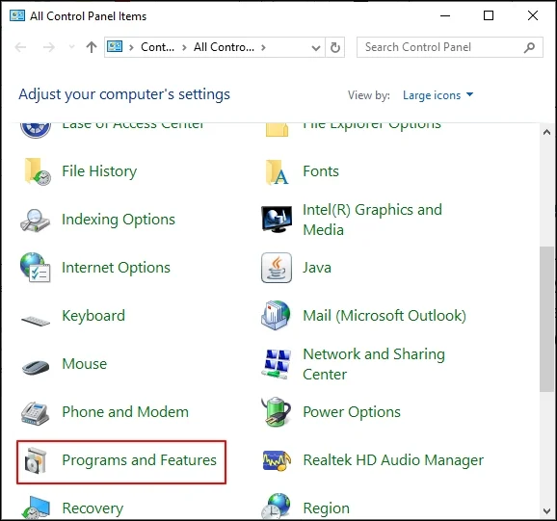Open Programs and Features link
The image size is (557, 521).
coord(139,460)
